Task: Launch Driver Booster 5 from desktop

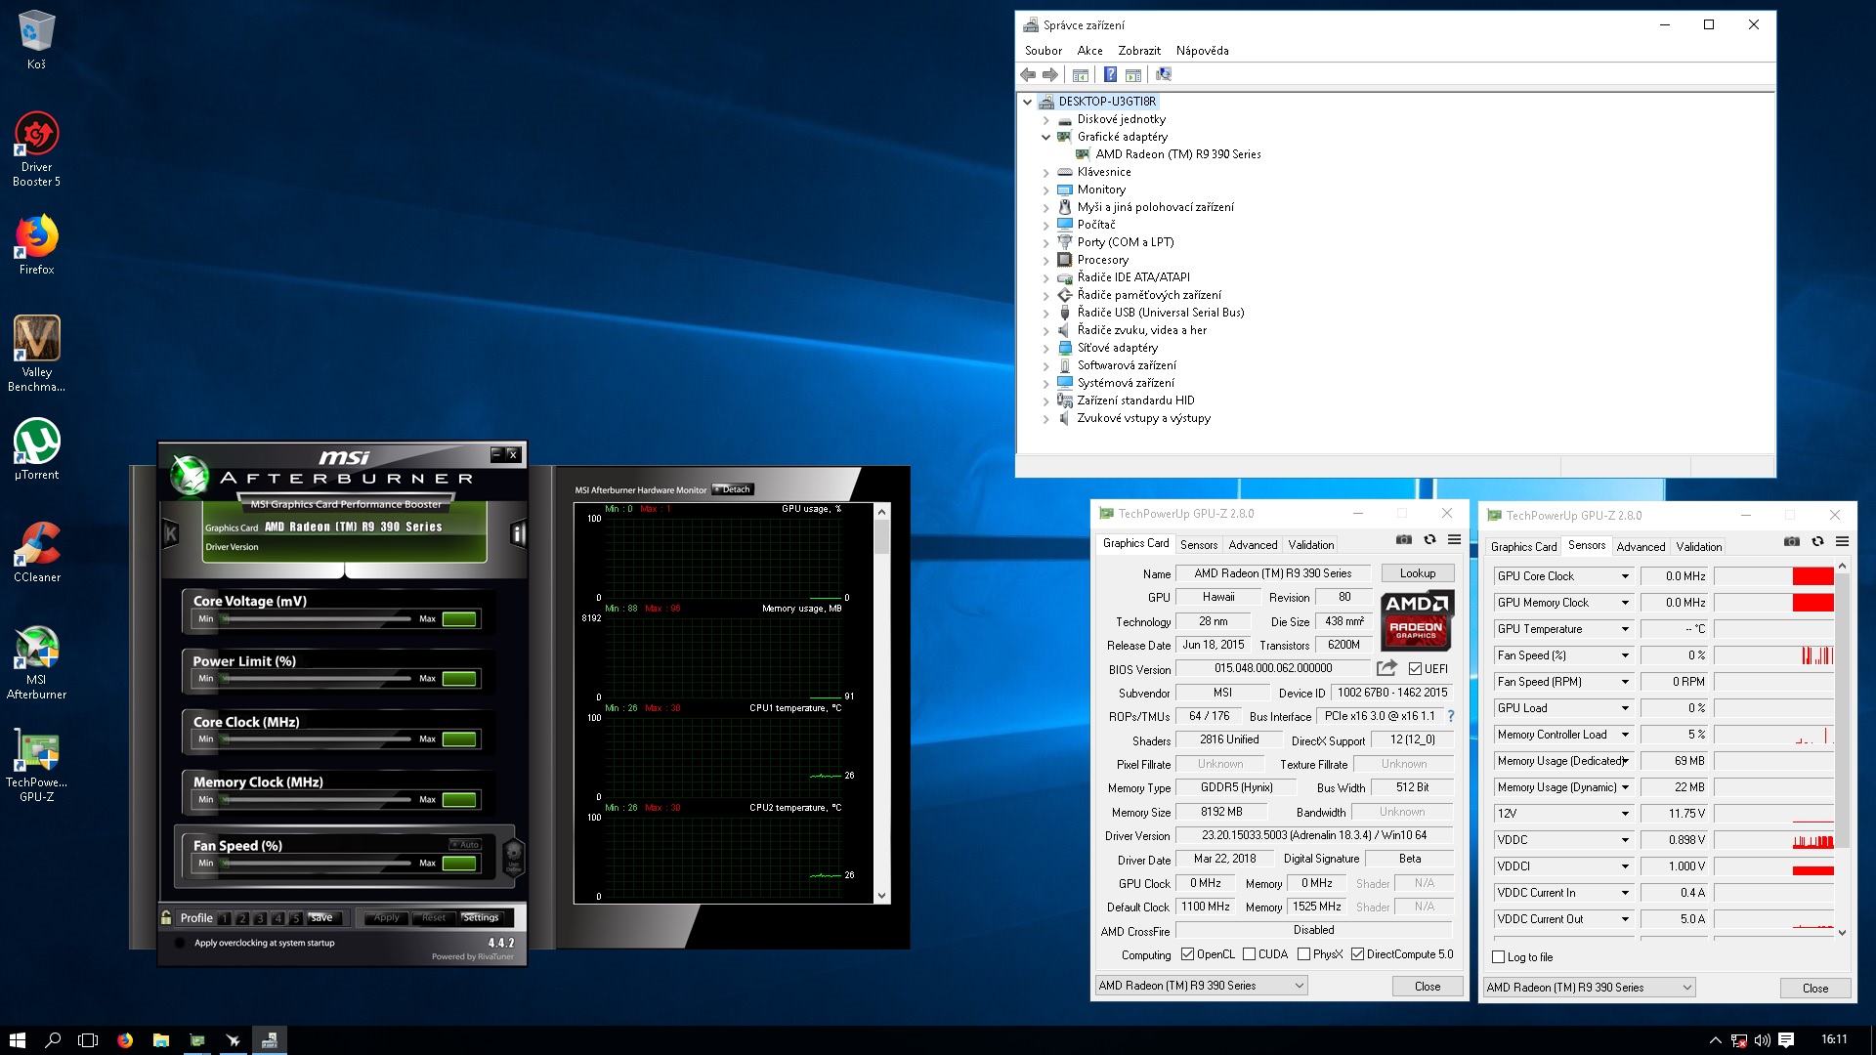Action: tap(36, 149)
